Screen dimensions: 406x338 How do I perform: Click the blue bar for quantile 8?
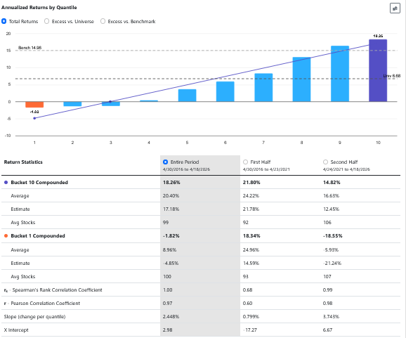[x=301, y=79]
